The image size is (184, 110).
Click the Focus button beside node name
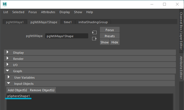110,30
